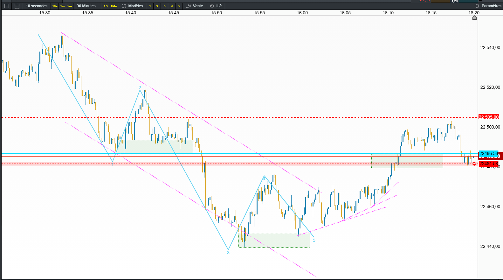Click the 22 540,00 price scale label
The height and width of the screenshot is (280, 503).
click(490, 47)
